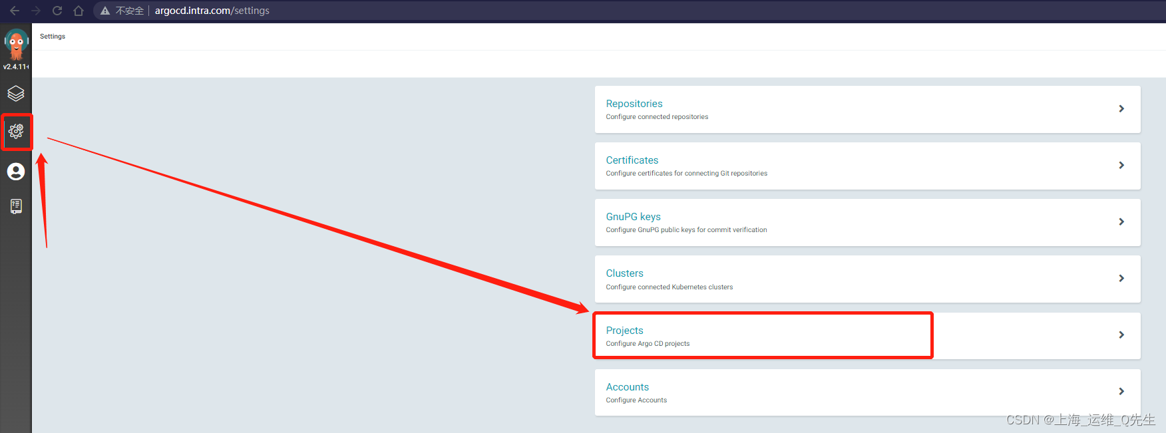Open Documentation via the book sidebar icon
The width and height of the screenshot is (1166, 433).
tap(16, 206)
